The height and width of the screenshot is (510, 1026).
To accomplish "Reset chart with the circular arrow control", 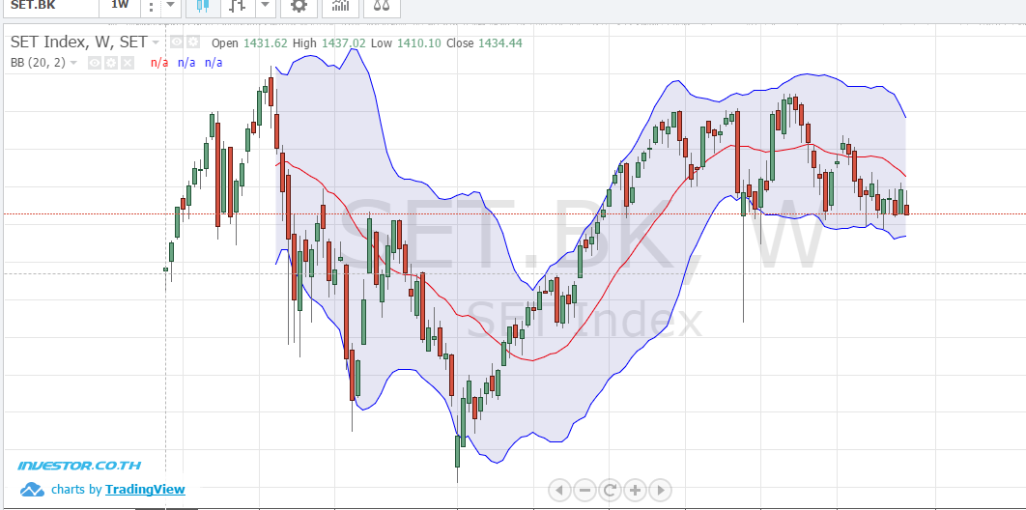I will [x=610, y=490].
